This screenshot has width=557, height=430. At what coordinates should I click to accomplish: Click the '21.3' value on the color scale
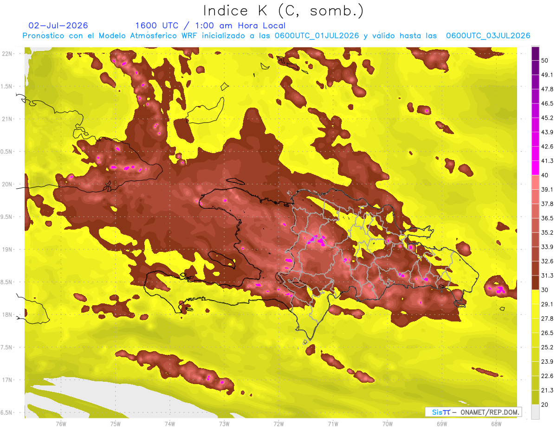click(x=547, y=391)
